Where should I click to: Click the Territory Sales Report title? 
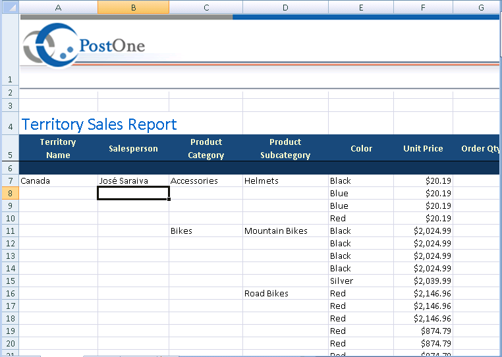coord(99,124)
